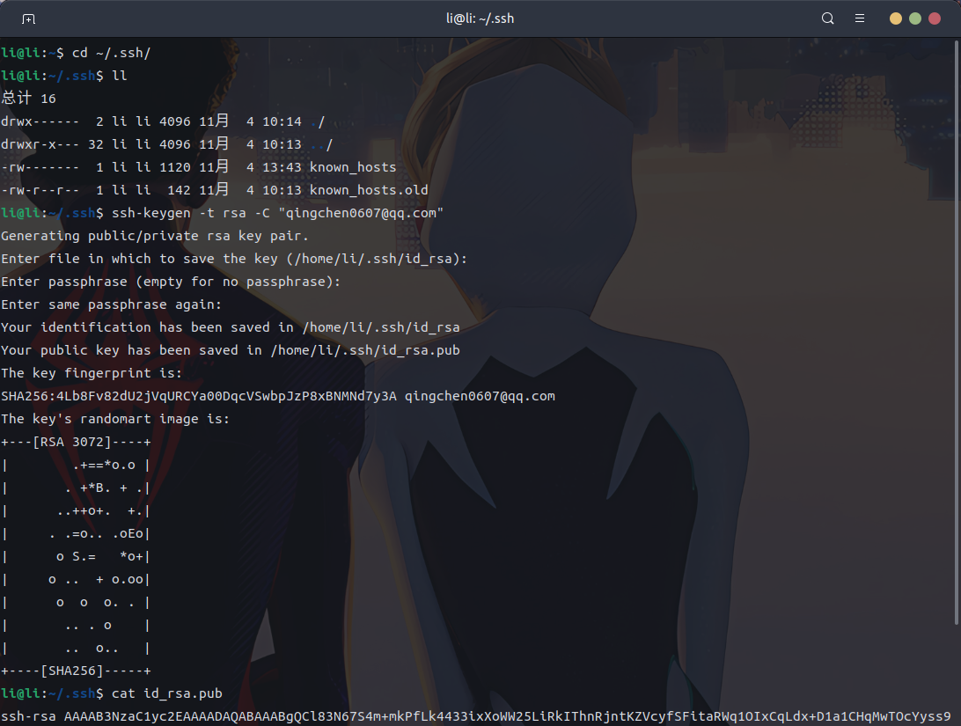Click the "总计 16" output line
The image size is (961, 726).
tap(29, 98)
